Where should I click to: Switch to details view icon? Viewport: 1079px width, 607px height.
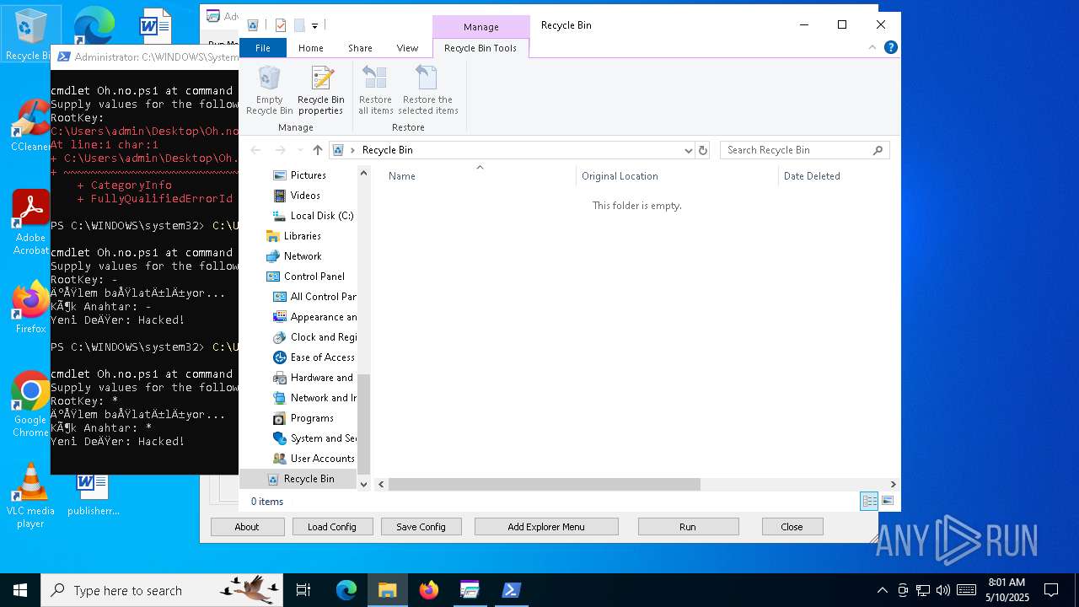click(x=869, y=502)
